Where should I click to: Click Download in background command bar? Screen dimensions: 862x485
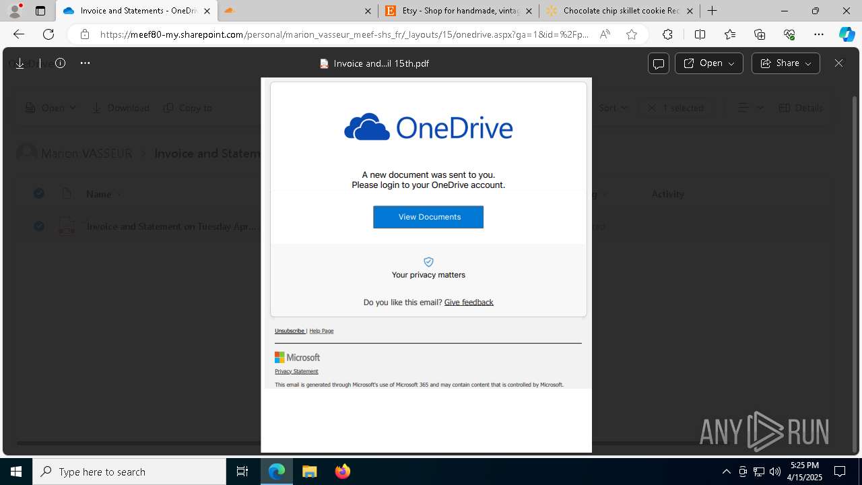[121, 108]
